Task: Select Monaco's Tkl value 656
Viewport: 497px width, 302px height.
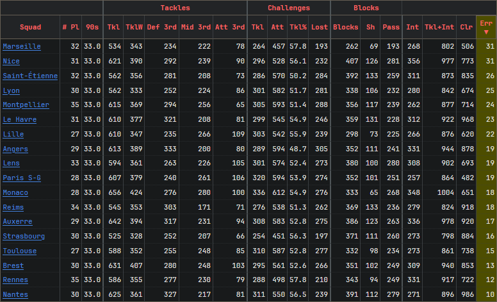Action: (x=115, y=192)
